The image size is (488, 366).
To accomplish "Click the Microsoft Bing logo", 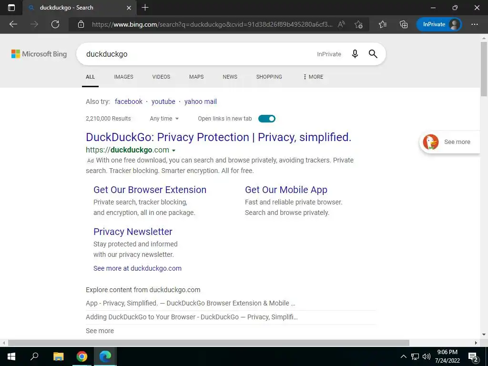I will [x=39, y=54].
